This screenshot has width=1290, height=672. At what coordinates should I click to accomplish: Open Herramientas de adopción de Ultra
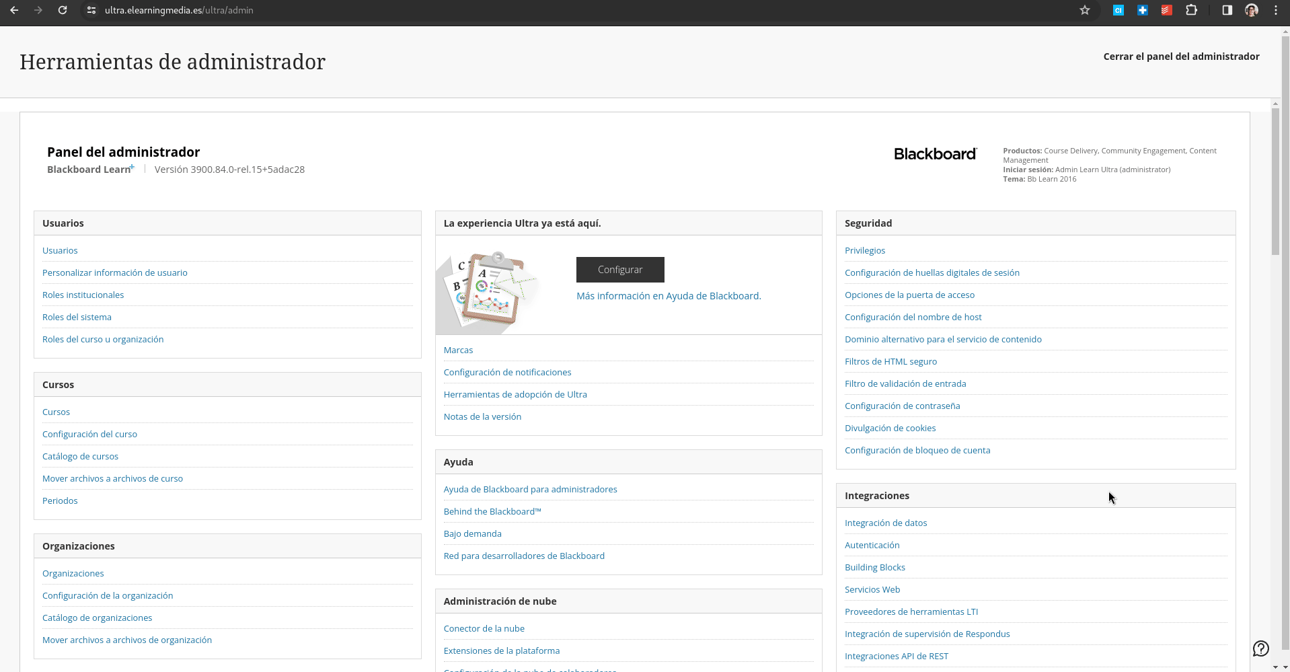click(515, 394)
